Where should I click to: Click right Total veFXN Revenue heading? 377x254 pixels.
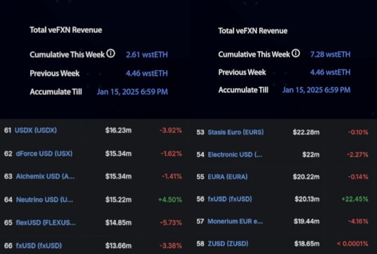pos(253,31)
